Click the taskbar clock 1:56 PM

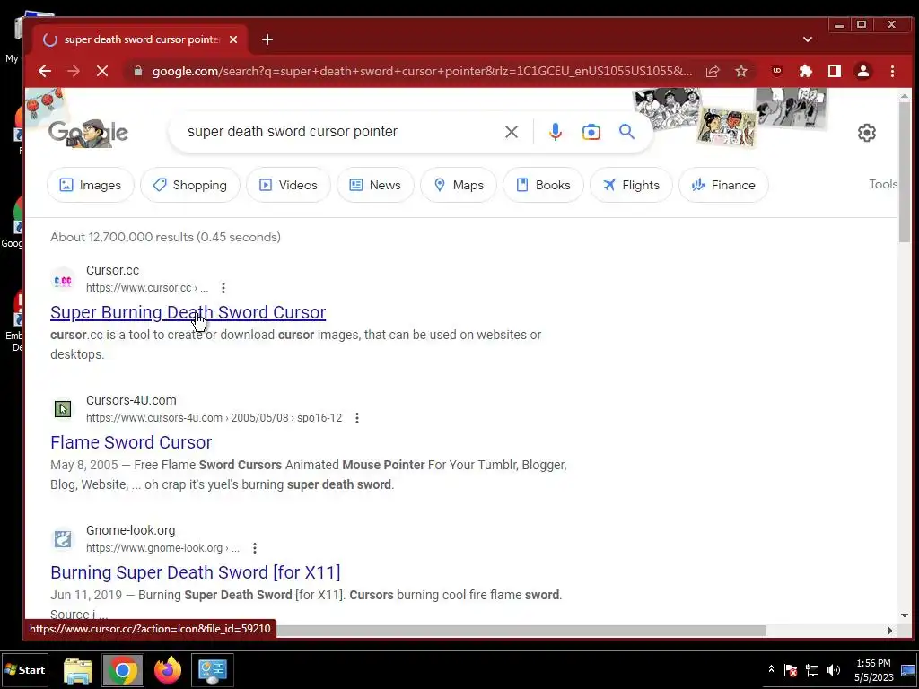tap(873, 663)
